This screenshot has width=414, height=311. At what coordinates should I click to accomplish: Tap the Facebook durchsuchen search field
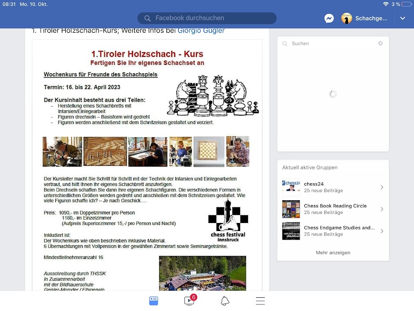pyautogui.click(x=207, y=18)
